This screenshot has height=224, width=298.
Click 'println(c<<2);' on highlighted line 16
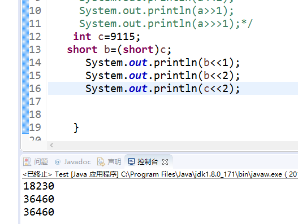tap(197, 89)
